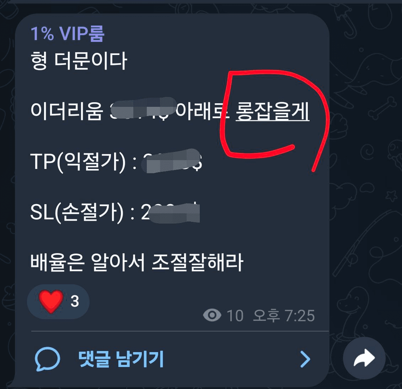Click the underlined 롱잡을게 text
402x389 pixels.
pos(273,111)
